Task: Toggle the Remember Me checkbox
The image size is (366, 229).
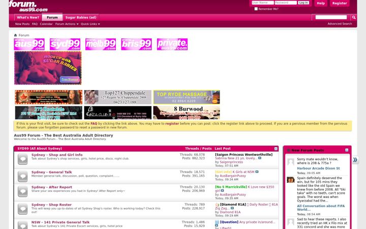Action: click(x=256, y=9)
